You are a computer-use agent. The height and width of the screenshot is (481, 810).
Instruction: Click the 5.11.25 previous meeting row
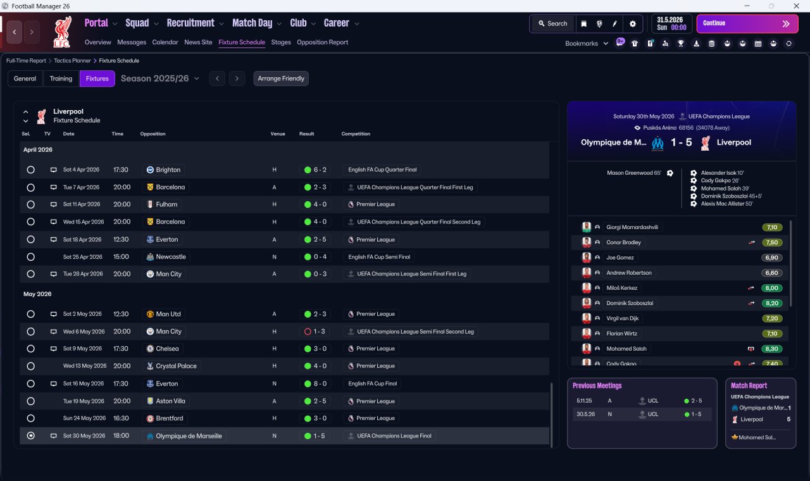coord(642,401)
